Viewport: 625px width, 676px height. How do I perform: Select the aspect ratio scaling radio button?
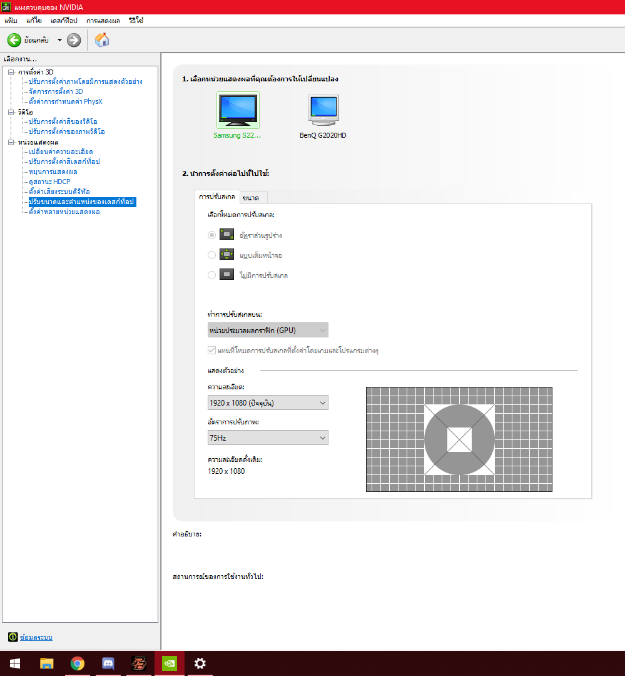pyautogui.click(x=212, y=235)
